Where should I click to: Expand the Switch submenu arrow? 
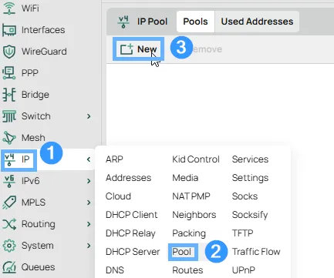(89, 116)
